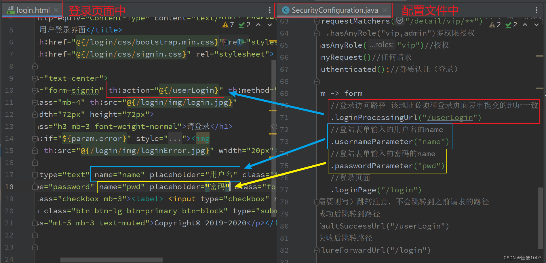Click .hasAnyRole("vip,admin") on line 64
The width and height of the screenshot is (546, 263).
pos(381,33)
